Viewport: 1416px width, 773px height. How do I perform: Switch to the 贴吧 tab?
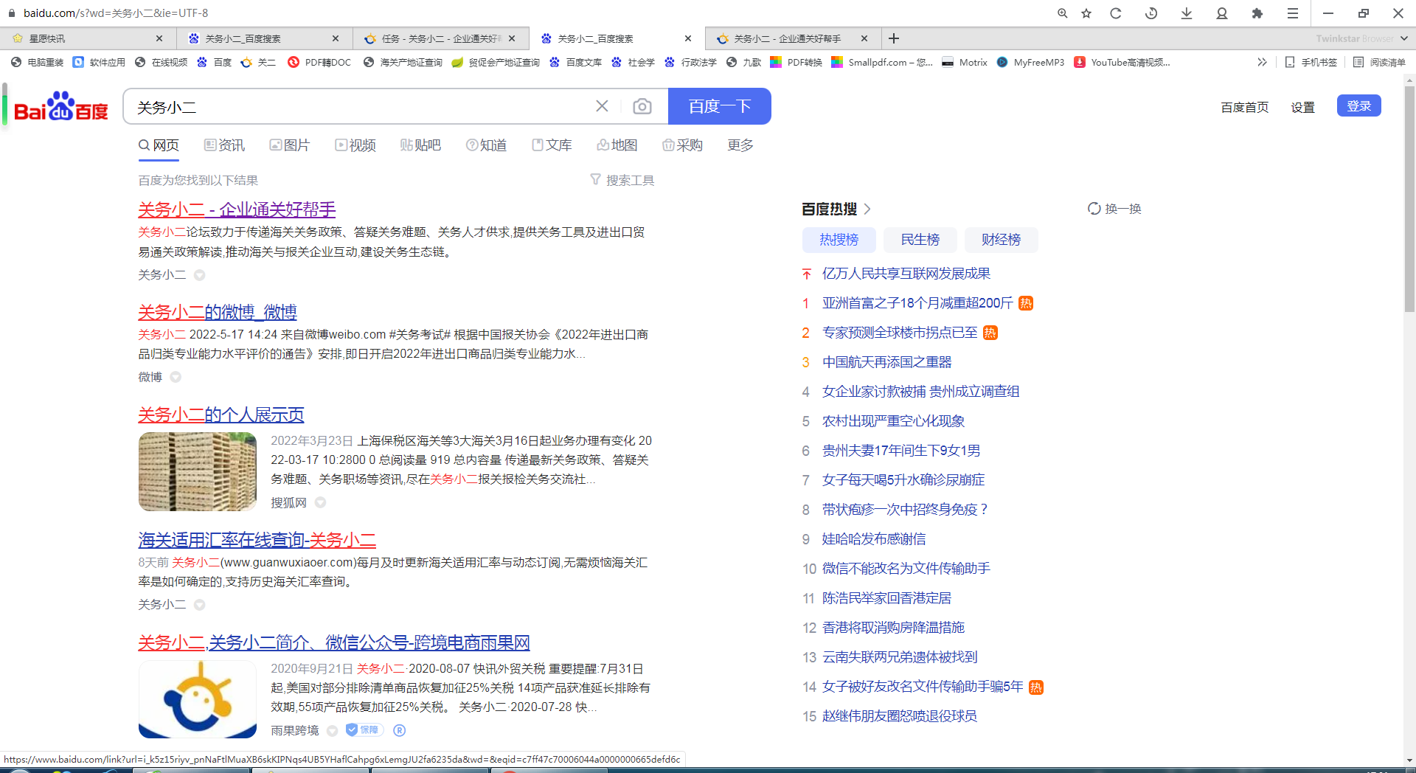click(420, 145)
